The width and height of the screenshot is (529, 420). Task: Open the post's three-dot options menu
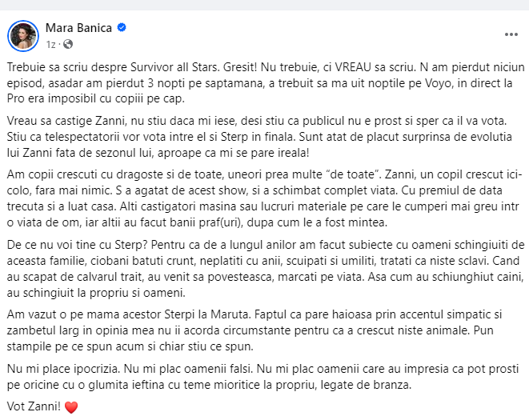pos(511,34)
